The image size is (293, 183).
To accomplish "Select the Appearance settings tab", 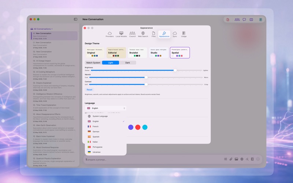I will pyautogui.click(x=164, y=34).
